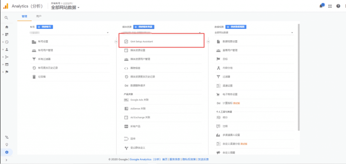Image resolution: width=346 pixels, height=164 pixels.
Task: Open the view selector dropdown under 数据视图
Action: tap(254, 33)
